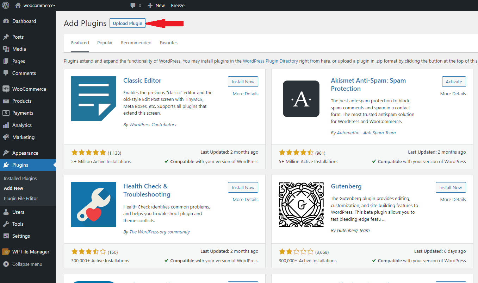Screen dimensions: 478x283
Task: Open More Details for Akismet Anti-Spam
Action: 453,94
